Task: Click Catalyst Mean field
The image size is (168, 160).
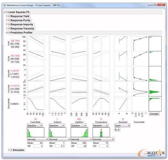Action: pyautogui.click(x=60, y=143)
